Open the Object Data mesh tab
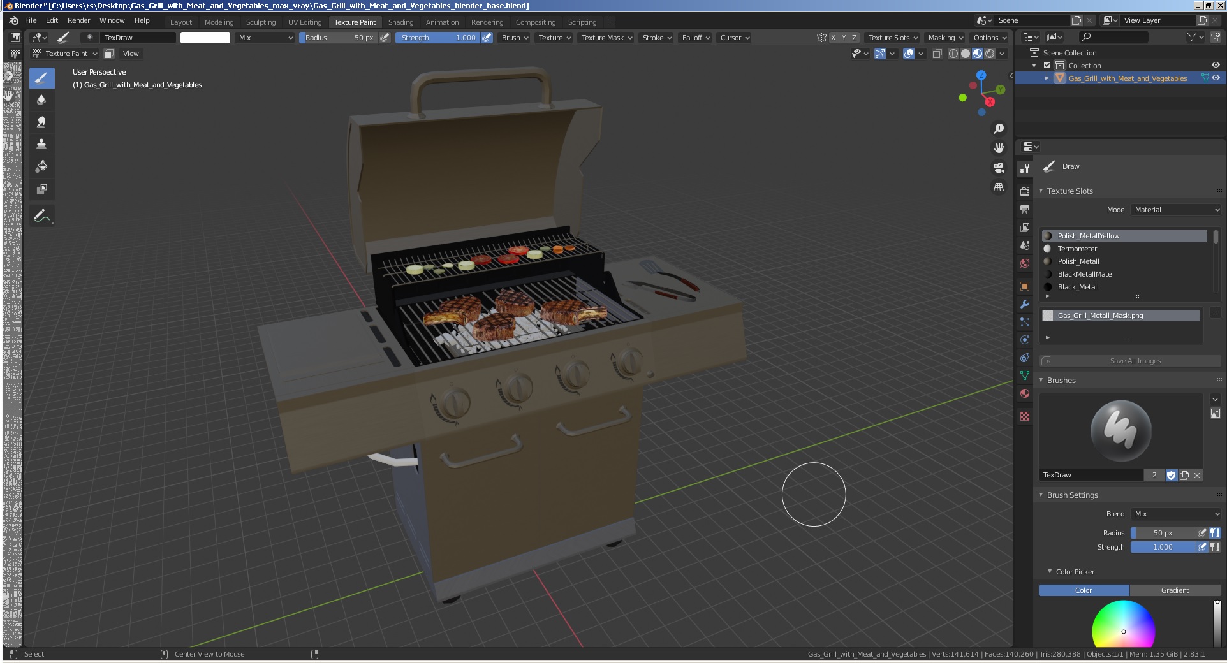This screenshot has height=663, width=1227. click(x=1025, y=375)
